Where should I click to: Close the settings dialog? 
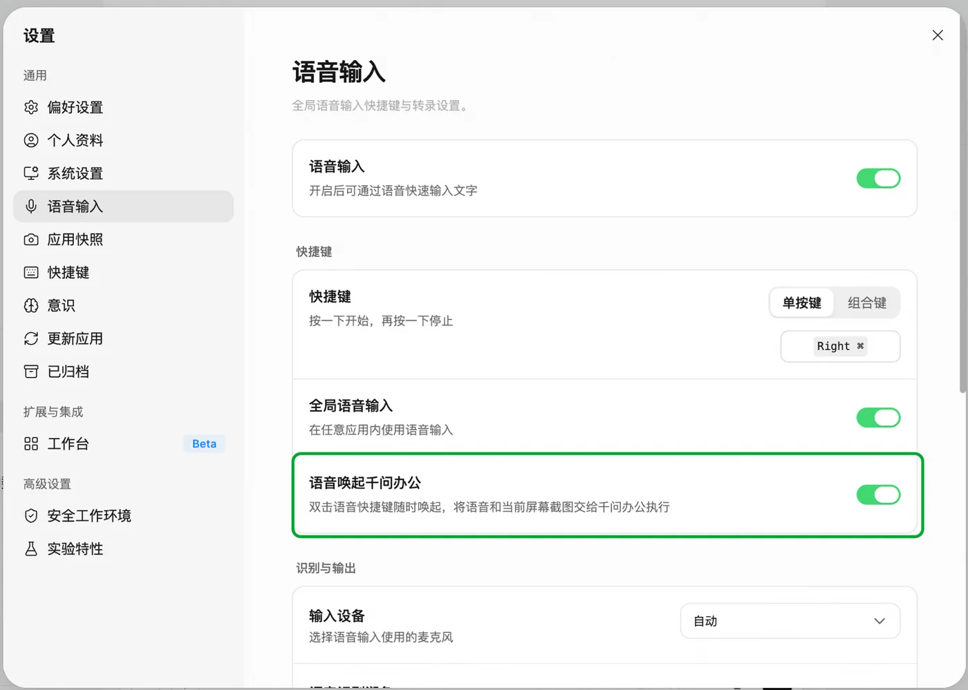pos(938,35)
